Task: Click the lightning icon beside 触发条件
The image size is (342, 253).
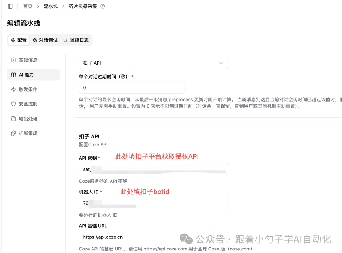Action: [13, 89]
